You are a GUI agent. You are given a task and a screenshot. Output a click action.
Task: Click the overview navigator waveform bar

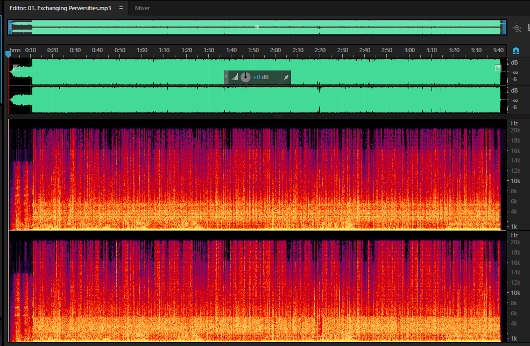257,27
